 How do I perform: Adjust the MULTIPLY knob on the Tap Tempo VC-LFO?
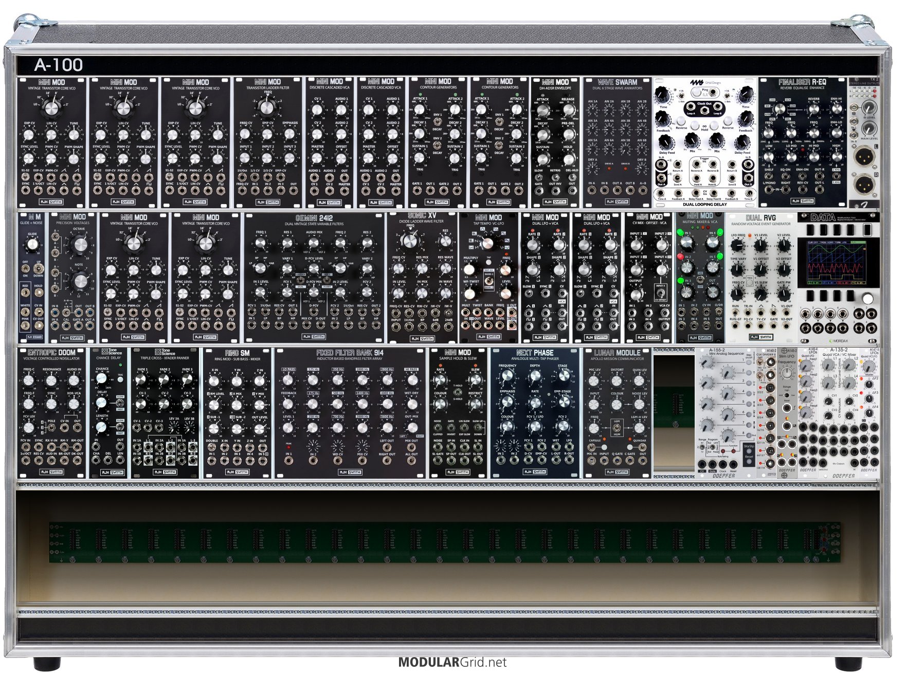[x=469, y=269]
